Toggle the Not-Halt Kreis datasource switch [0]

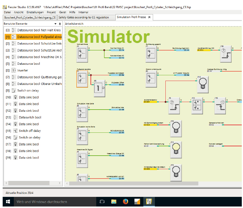pyautogui.click(x=82, y=54)
